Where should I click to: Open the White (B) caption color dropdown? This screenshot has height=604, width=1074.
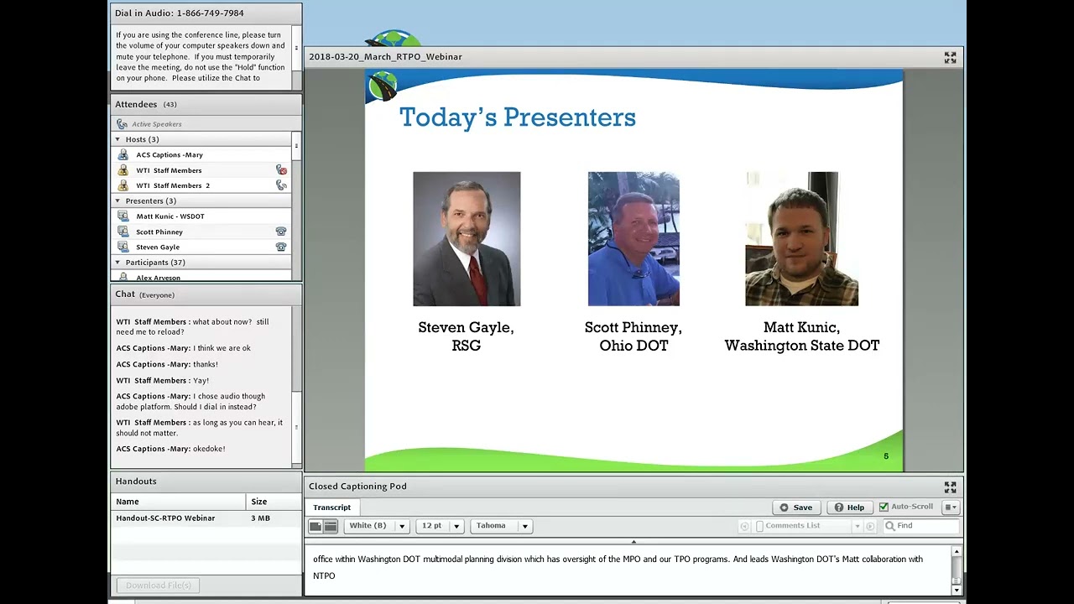click(377, 526)
